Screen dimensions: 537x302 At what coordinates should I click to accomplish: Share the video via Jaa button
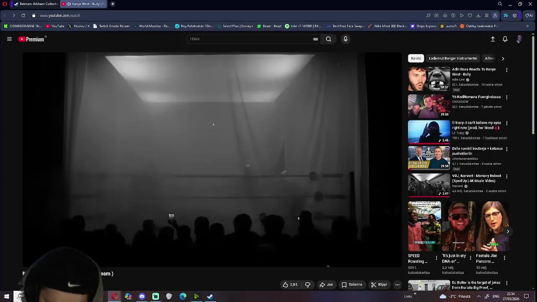coord(326,284)
